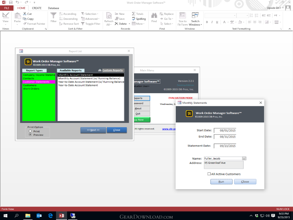The image size is (293, 220).
Task: Click the Spelling check icon in Records
Action: 134,19
